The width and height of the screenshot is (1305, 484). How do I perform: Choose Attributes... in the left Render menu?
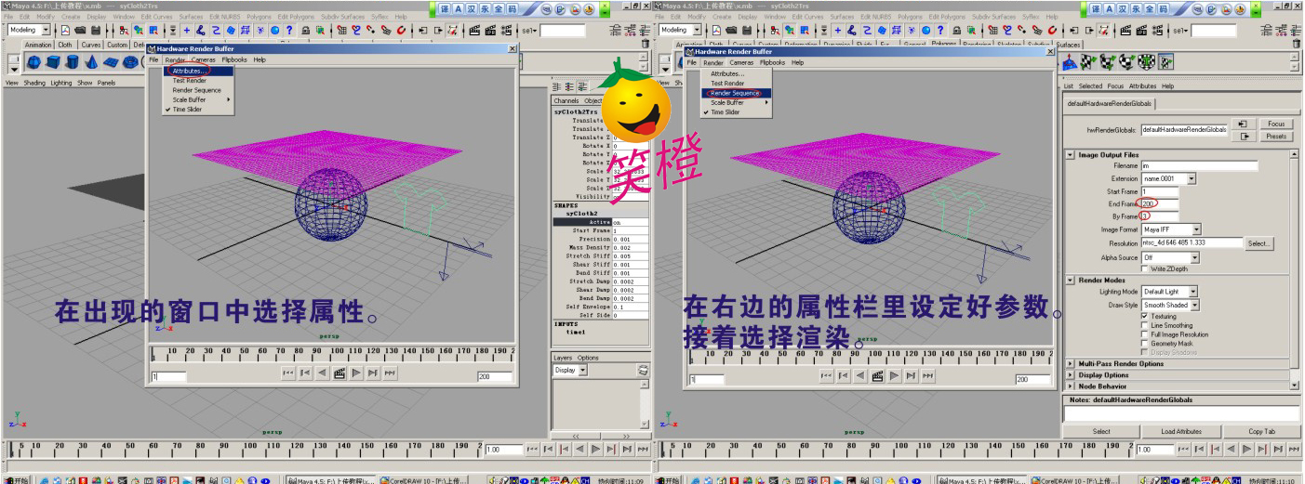point(199,71)
